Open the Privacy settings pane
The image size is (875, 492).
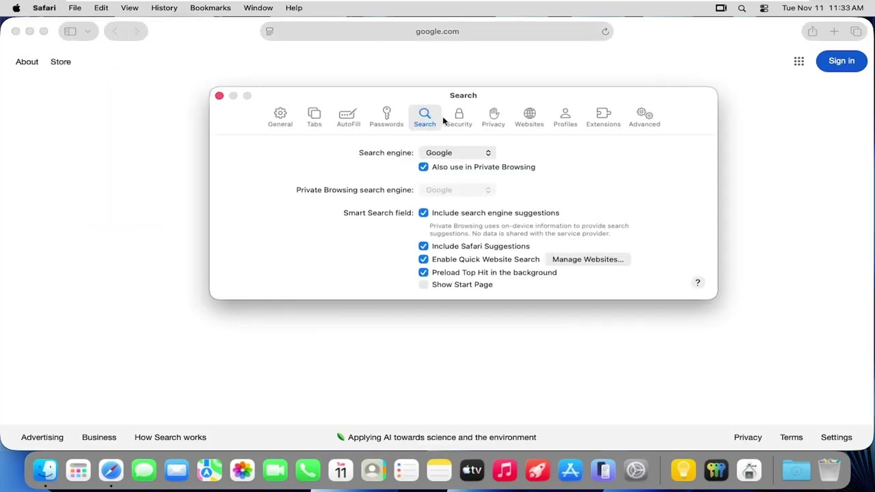coord(494,117)
